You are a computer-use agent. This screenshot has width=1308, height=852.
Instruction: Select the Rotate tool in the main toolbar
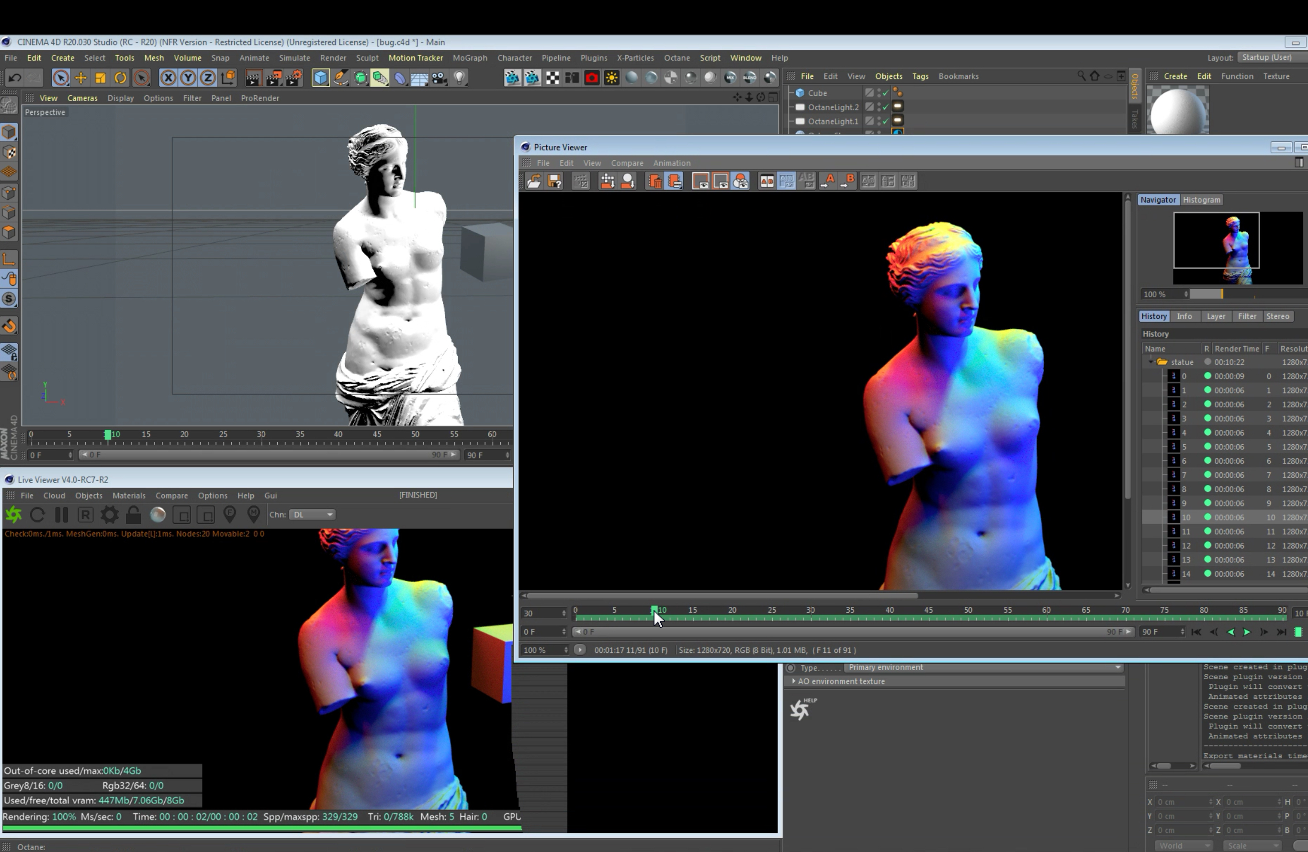pyautogui.click(x=120, y=78)
